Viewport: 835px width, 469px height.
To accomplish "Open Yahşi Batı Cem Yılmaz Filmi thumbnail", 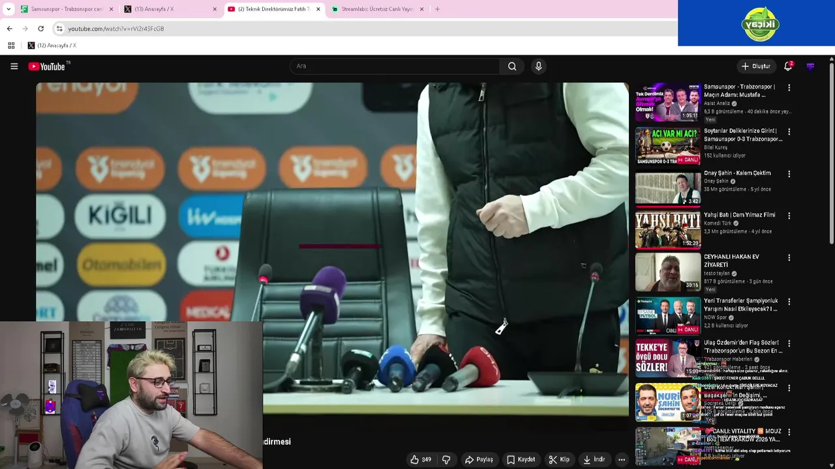I will click(667, 231).
